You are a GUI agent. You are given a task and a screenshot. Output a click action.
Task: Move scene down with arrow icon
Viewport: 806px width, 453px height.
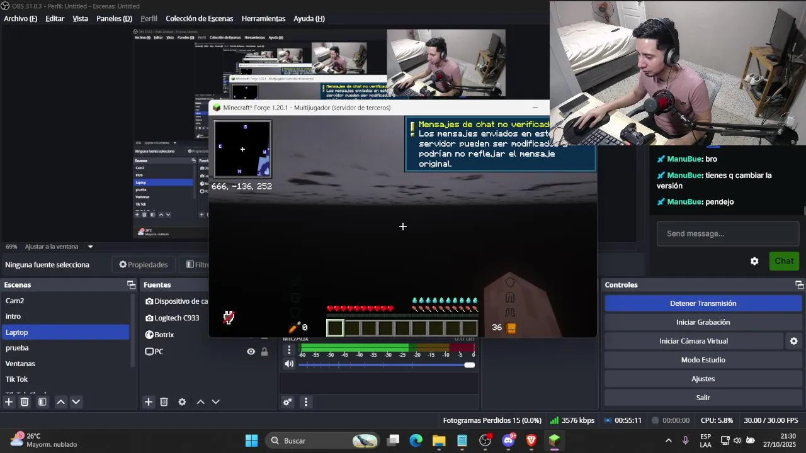76,401
